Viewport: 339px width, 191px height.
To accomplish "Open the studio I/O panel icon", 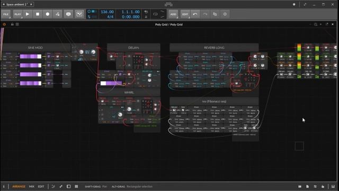I will (x=315, y=186).
